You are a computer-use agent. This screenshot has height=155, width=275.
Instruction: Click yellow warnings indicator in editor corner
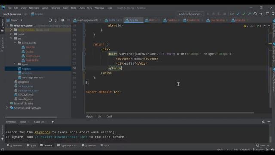pos(246,26)
